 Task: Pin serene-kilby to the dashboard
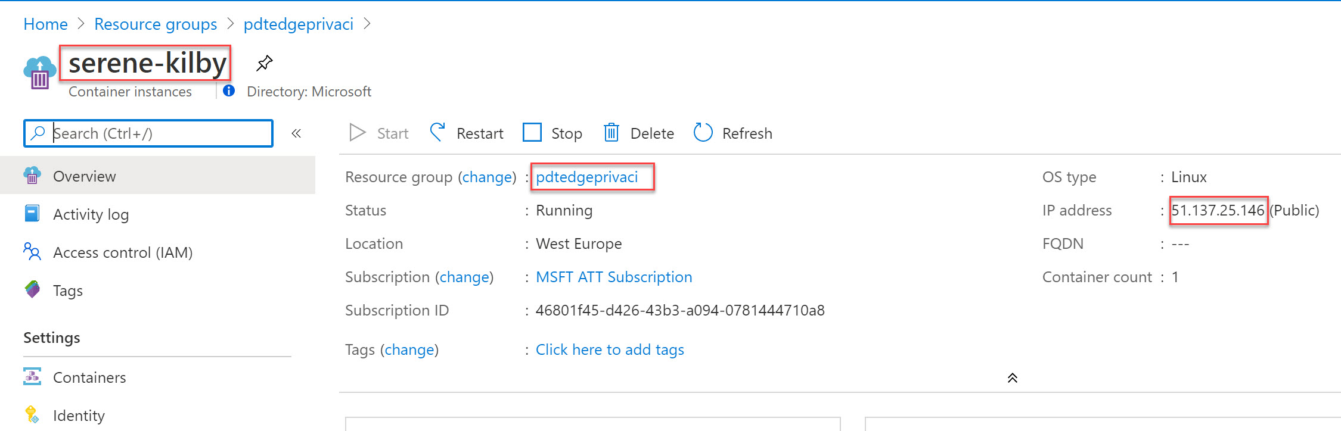coord(264,63)
